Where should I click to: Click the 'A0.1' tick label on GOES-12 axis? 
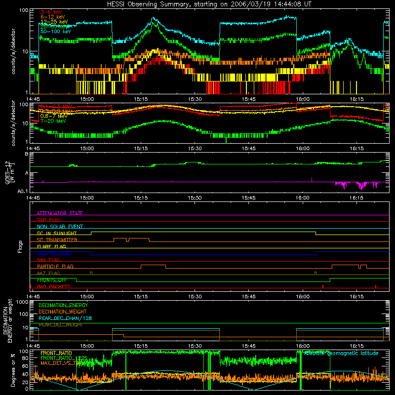click(x=23, y=191)
